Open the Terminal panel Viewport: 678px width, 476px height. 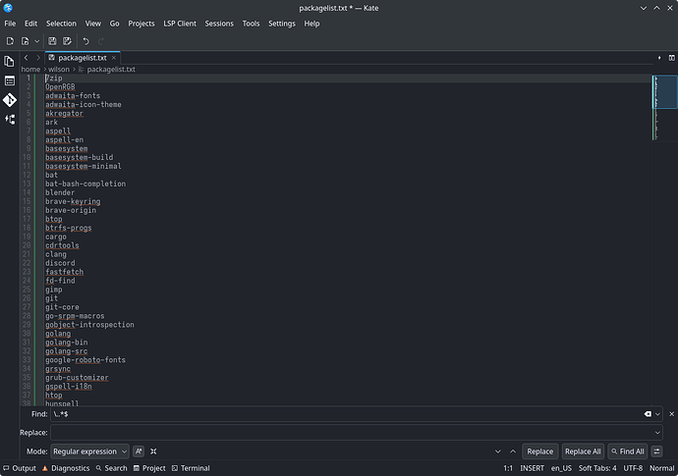[x=191, y=468]
